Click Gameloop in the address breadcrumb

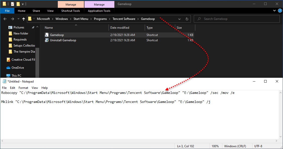click(148, 19)
